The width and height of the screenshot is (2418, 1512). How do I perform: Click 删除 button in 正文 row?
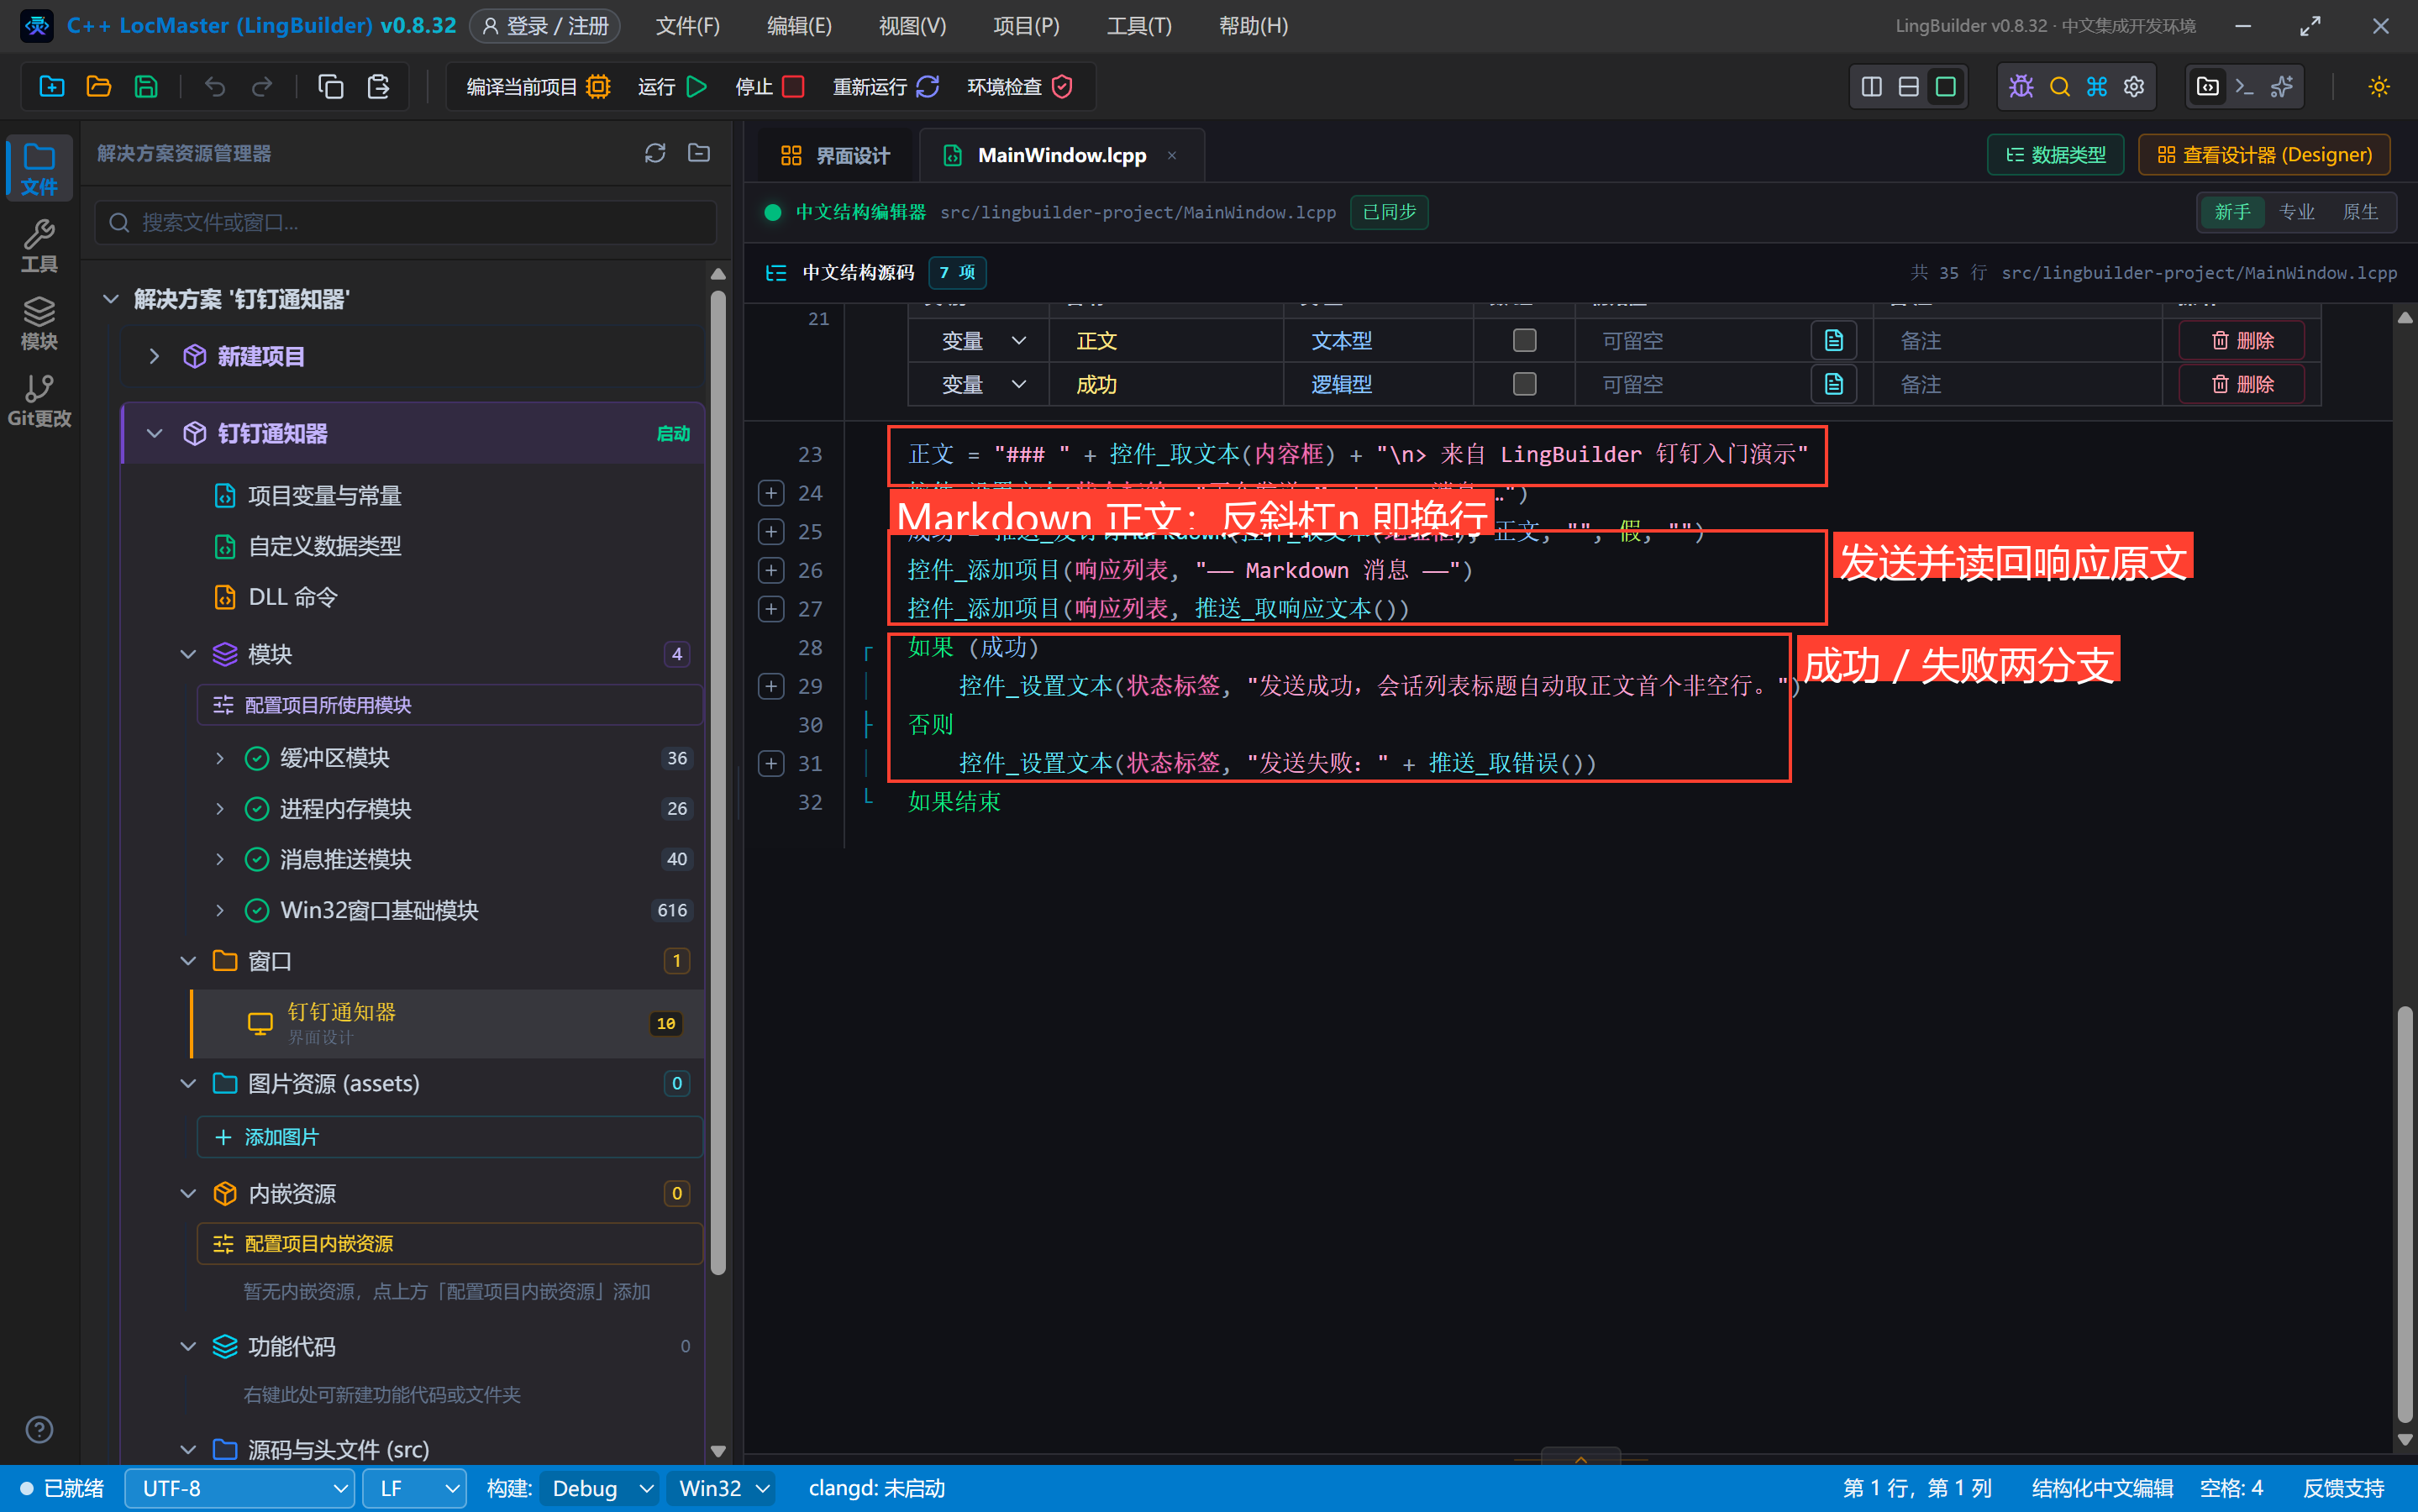[x=2242, y=340]
